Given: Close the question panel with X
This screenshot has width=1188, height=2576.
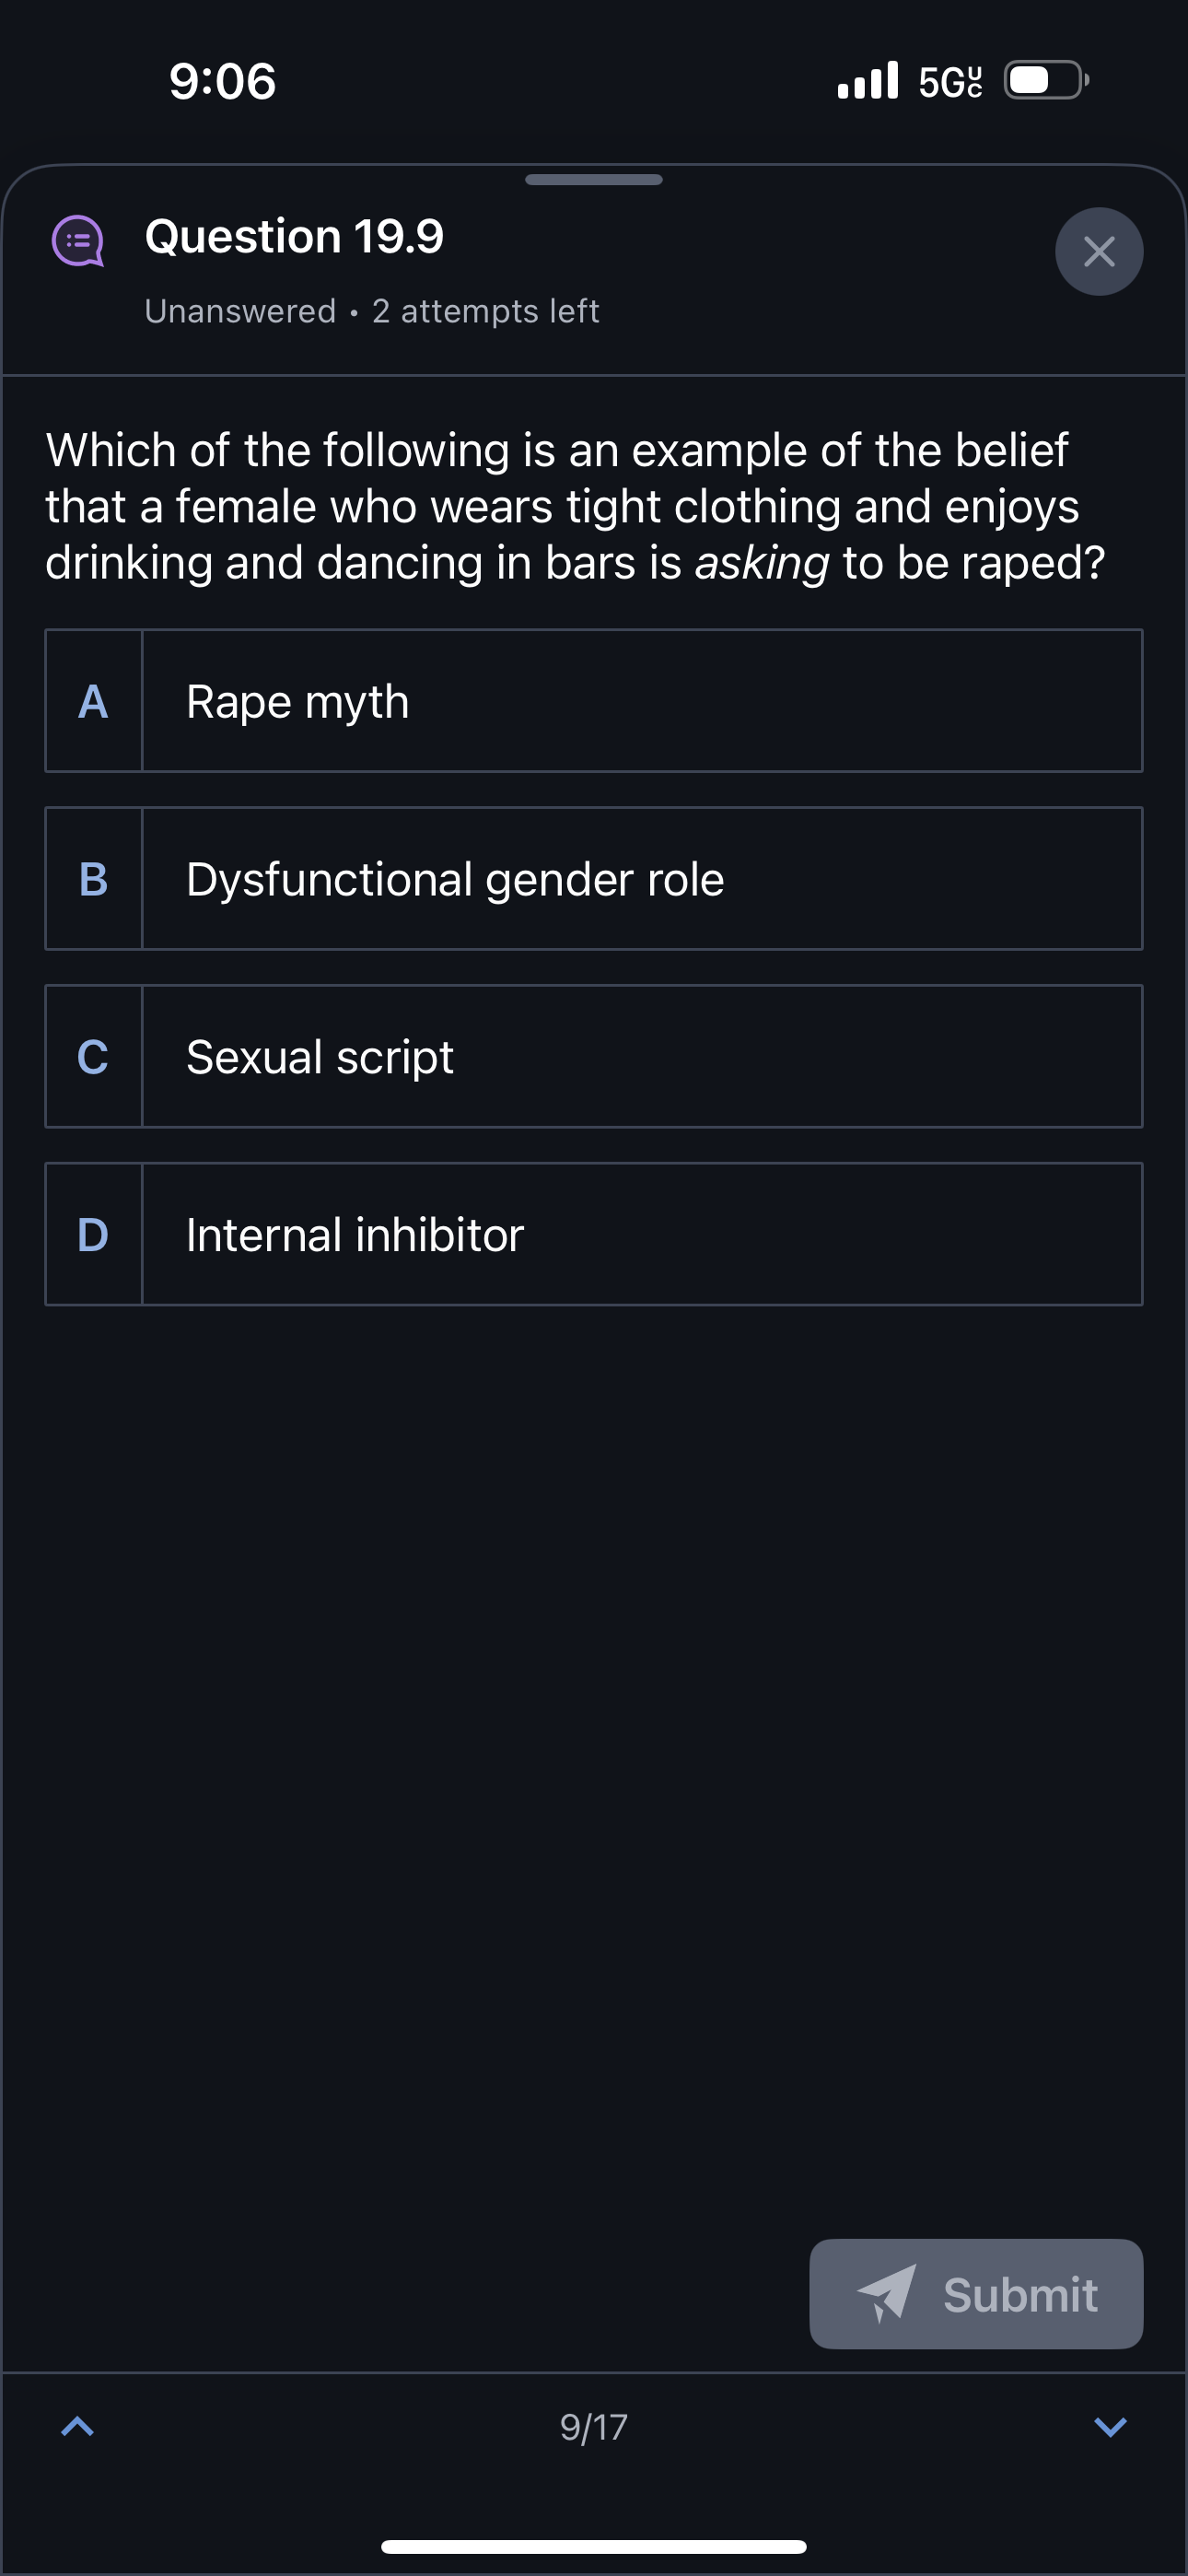Looking at the screenshot, I should (x=1098, y=251).
